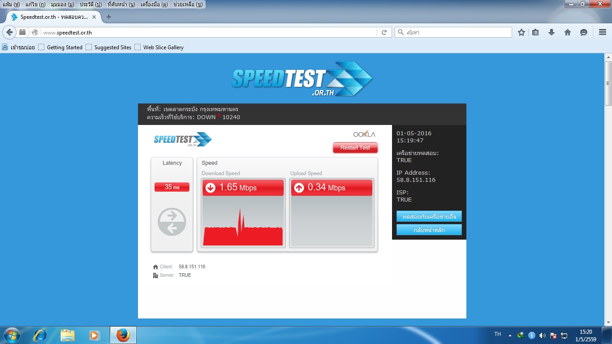The image size is (612, 344).
Task: Click the upload arrow icon beside 0.34 Mbps
Action: 299,188
